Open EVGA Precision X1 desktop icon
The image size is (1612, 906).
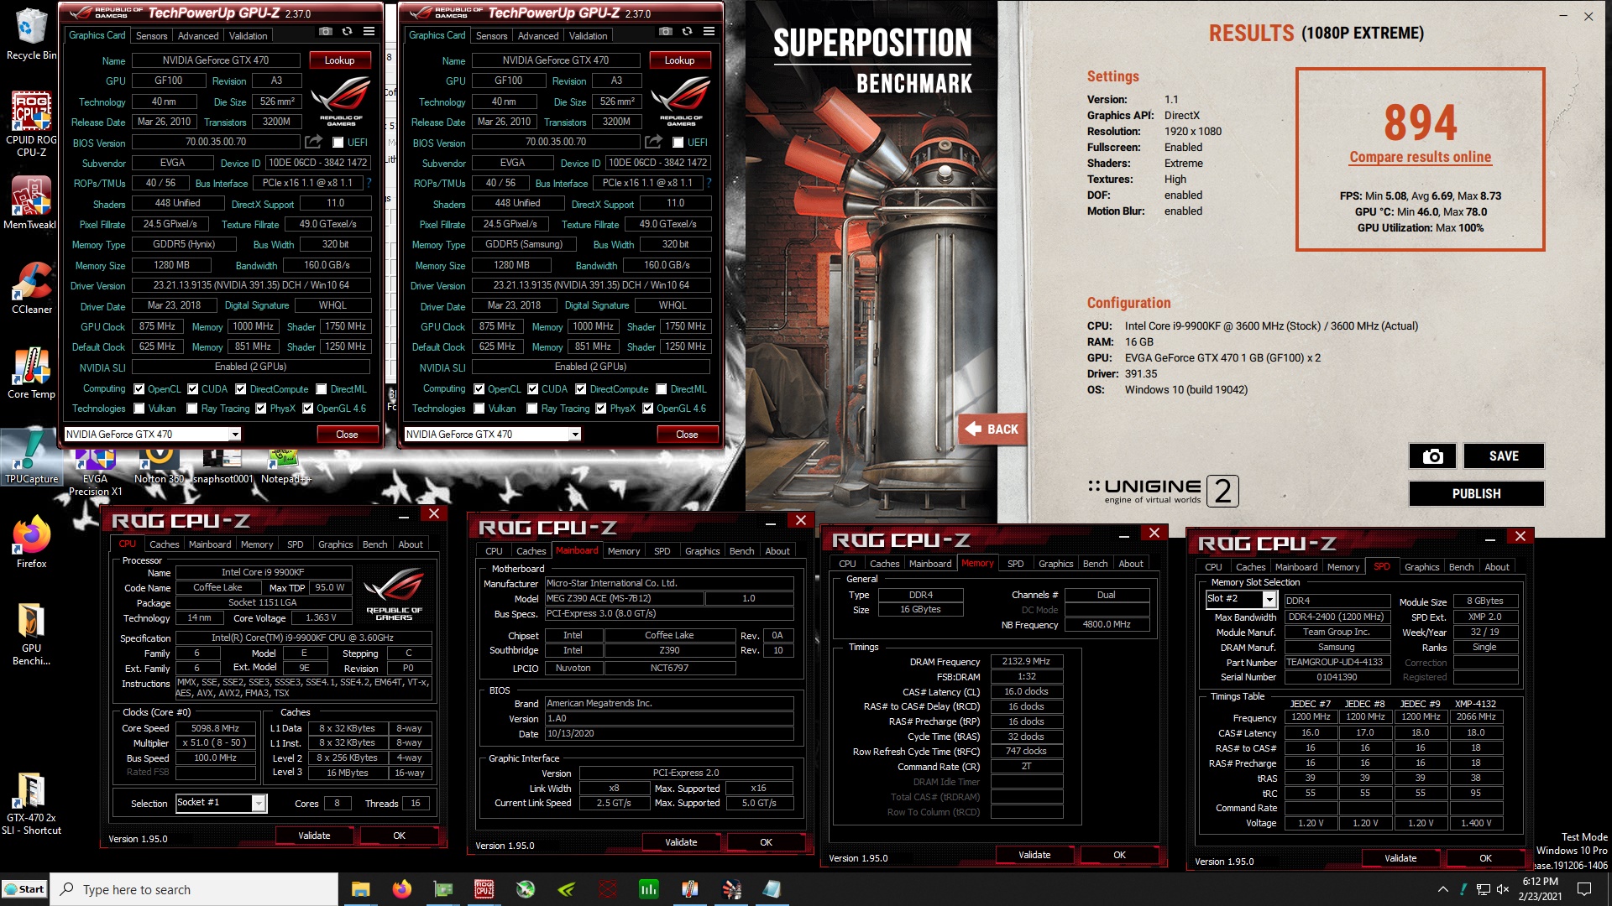(x=95, y=472)
